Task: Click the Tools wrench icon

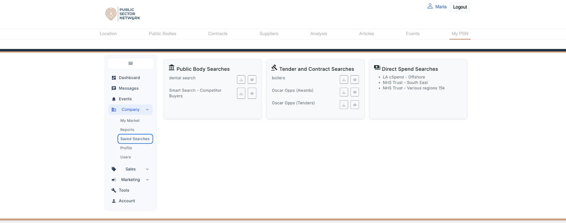Action: click(114, 191)
